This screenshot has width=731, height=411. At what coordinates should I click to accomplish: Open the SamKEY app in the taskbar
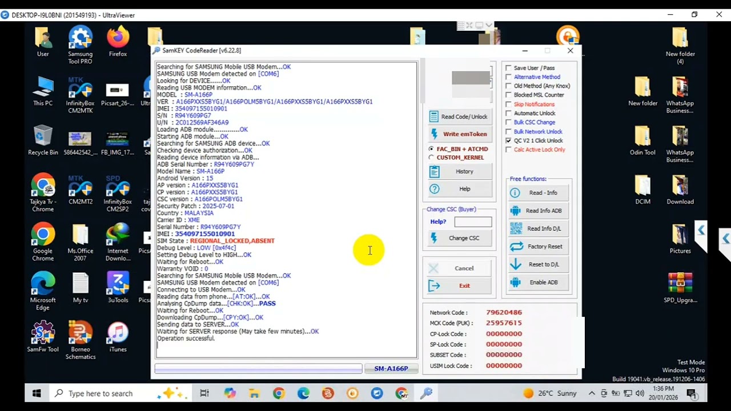(426, 393)
